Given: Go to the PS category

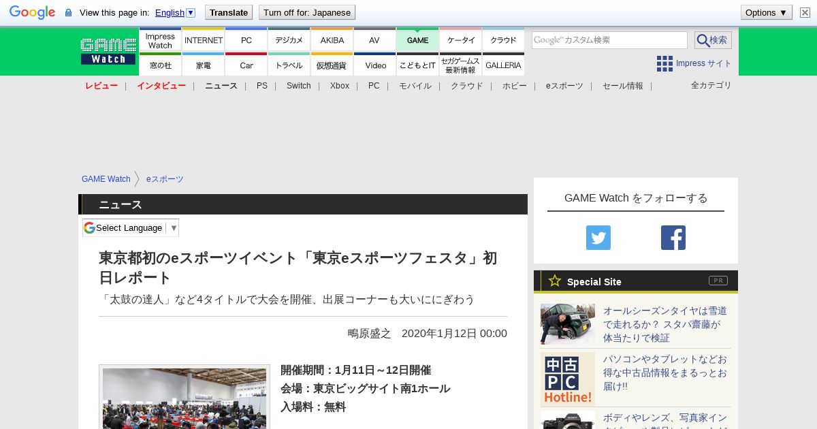Looking at the screenshot, I should 262,86.
